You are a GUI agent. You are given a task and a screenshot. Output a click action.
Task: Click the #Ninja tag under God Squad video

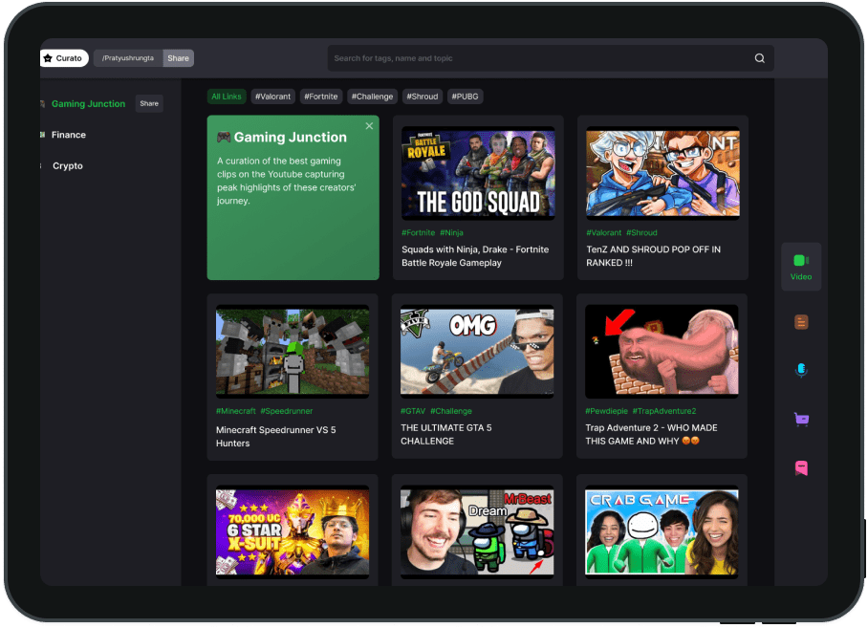click(x=452, y=233)
